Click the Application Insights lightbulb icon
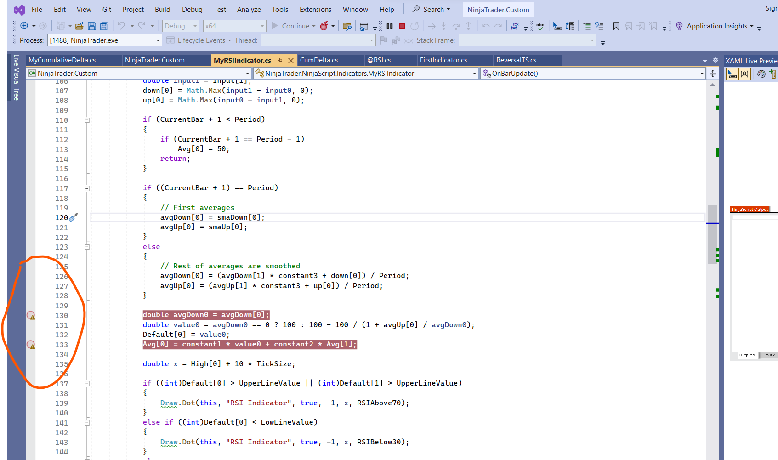This screenshot has width=778, height=460. [679, 26]
